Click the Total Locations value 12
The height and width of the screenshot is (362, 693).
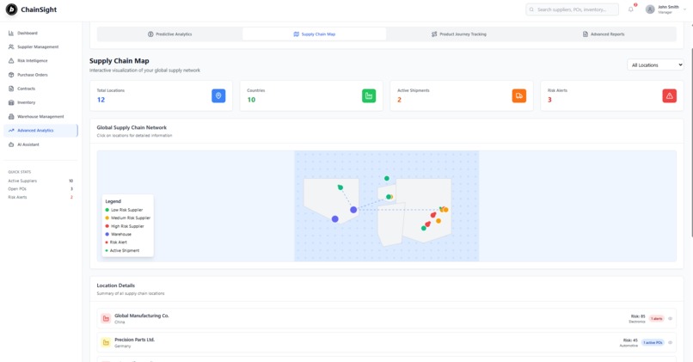101,100
